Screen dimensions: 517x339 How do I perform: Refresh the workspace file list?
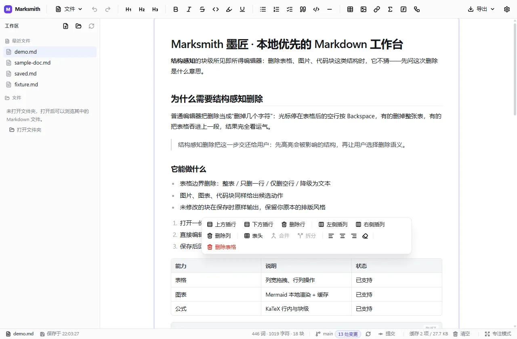click(x=91, y=26)
